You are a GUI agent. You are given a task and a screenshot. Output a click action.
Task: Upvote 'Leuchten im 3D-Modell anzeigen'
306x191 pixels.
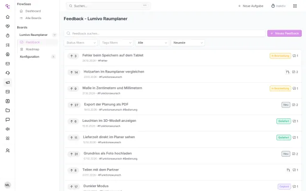pyautogui.click(x=73, y=121)
